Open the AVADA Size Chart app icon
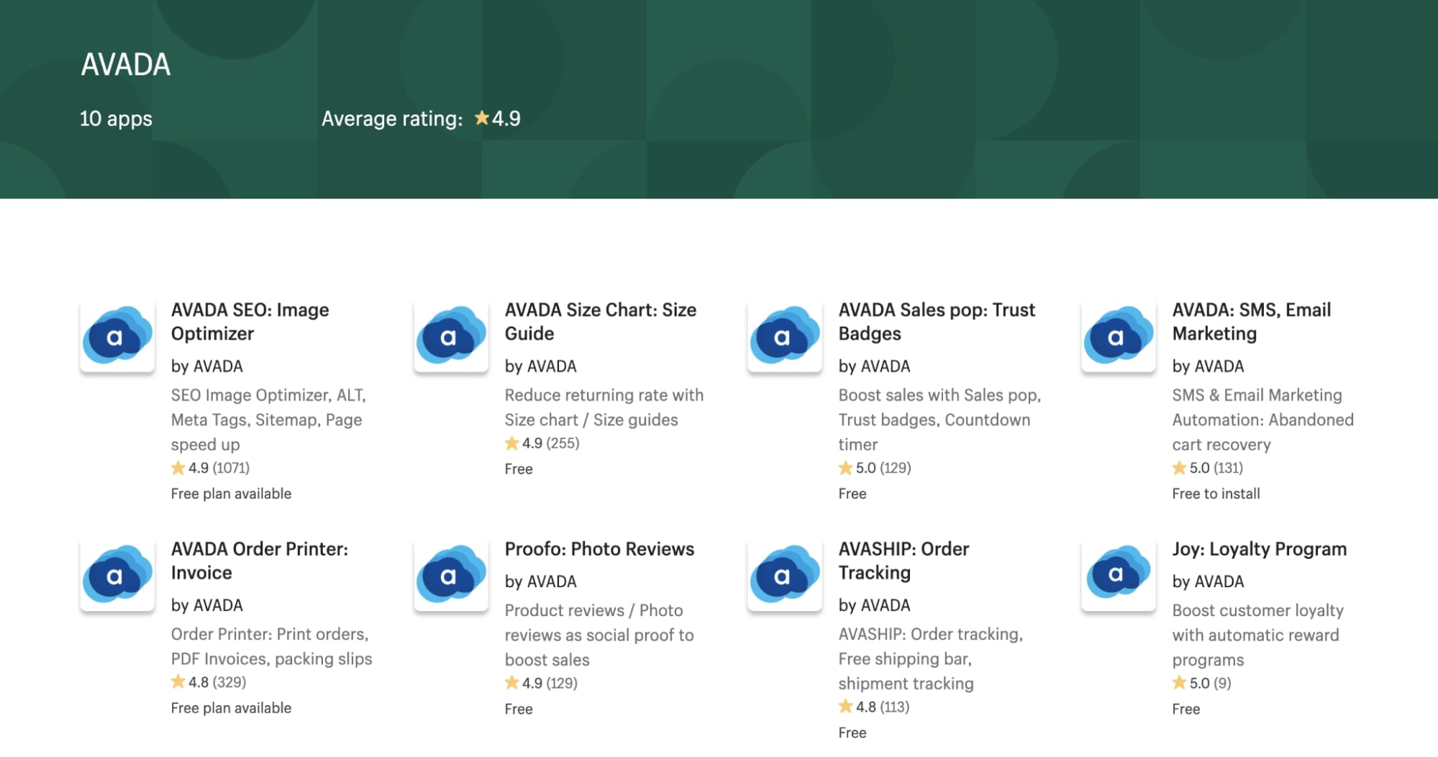This screenshot has width=1438, height=757. click(451, 335)
